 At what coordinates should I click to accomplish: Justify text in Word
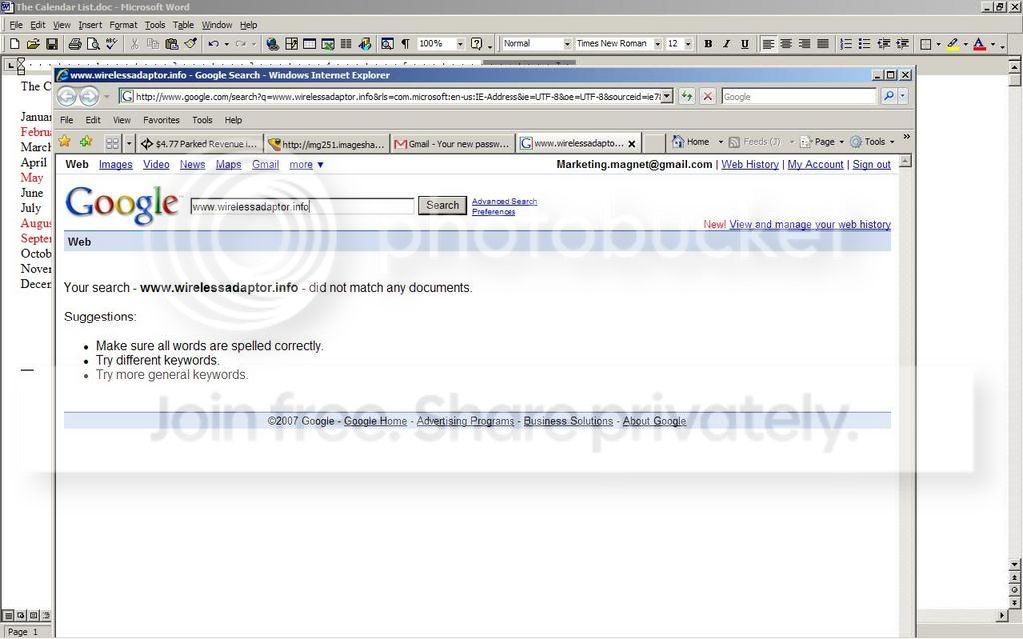click(x=823, y=44)
